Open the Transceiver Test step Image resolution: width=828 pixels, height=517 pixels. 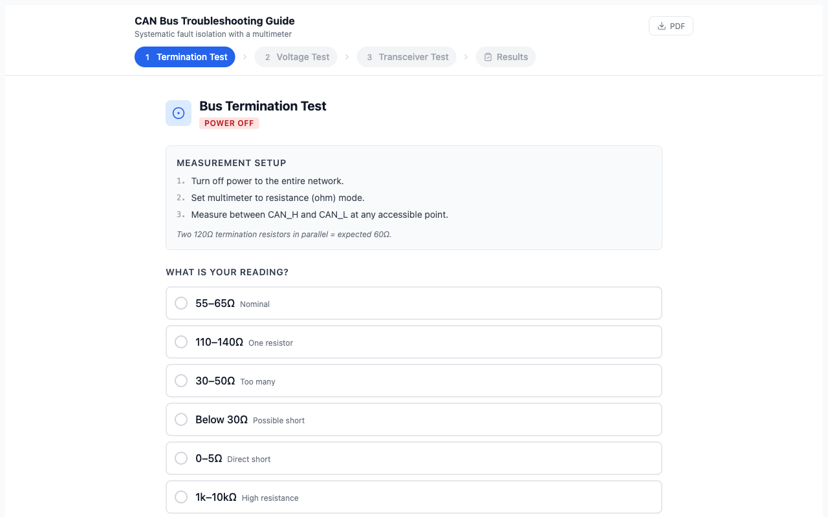click(407, 57)
